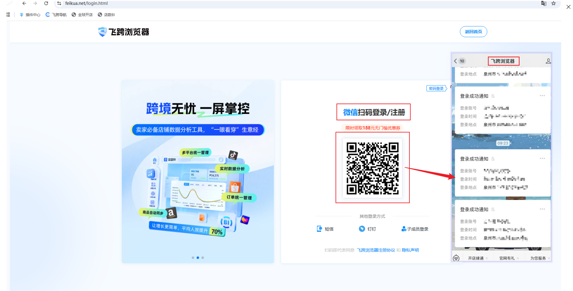Open the 为您服务 menu in the WeChat panel
Screen dimensions: 573x291
(x=540, y=258)
